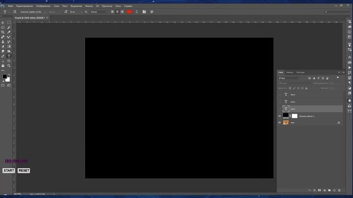Select the Eraser tool
Viewport: 353px width, 198px height.
pyautogui.click(x=3, y=46)
